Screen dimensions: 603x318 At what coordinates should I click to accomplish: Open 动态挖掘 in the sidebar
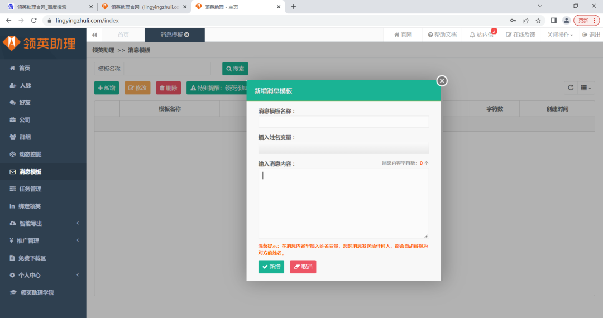pyautogui.click(x=43, y=155)
